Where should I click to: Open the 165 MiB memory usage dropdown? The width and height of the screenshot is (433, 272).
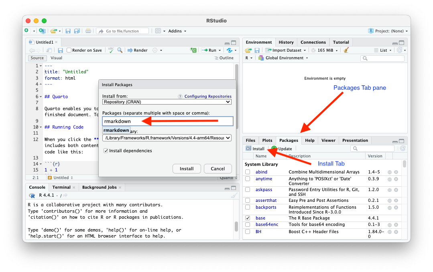tap(325, 50)
